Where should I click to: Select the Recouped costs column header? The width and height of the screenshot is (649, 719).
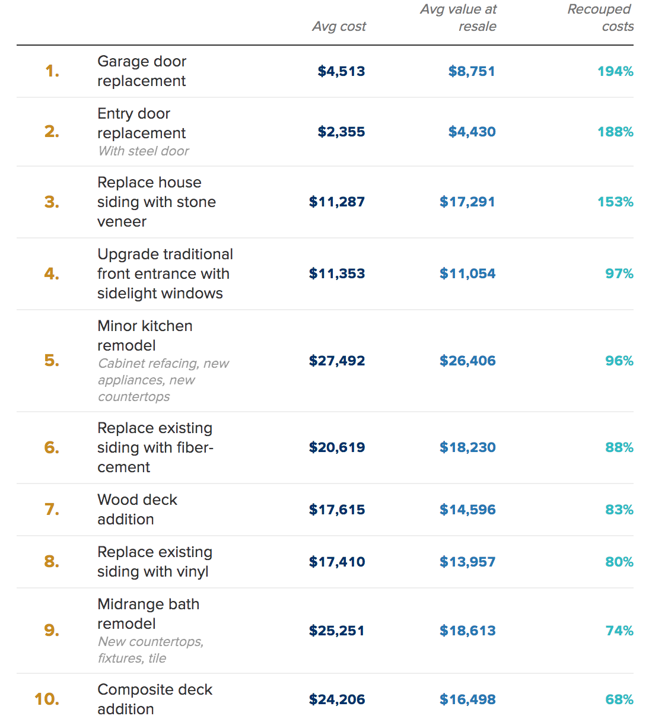600,18
